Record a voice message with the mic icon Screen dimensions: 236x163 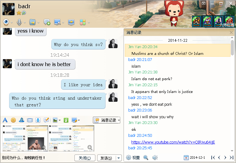coord(38,120)
